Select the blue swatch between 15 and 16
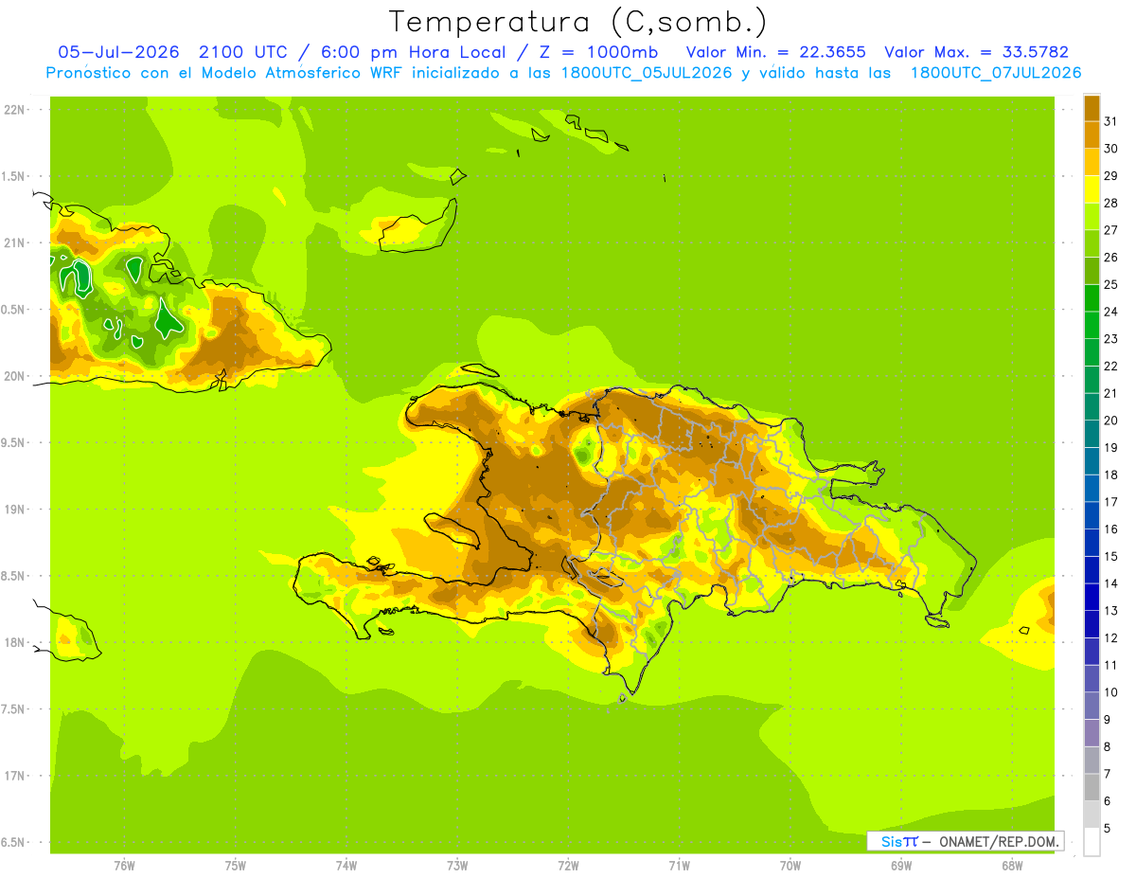The height and width of the screenshot is (878, 1136). pyautogui.click(x=1092, y=543)
